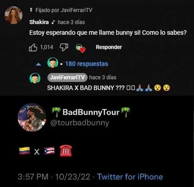Viewport: 194px width, 187px height.
Task: Click the Colombian flag emoji
Action: (x=25, y=151)
